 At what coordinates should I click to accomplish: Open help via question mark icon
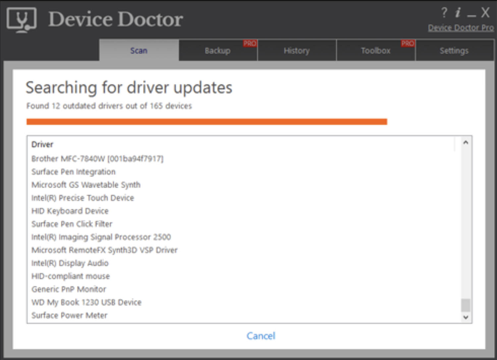tap(444, 13)
